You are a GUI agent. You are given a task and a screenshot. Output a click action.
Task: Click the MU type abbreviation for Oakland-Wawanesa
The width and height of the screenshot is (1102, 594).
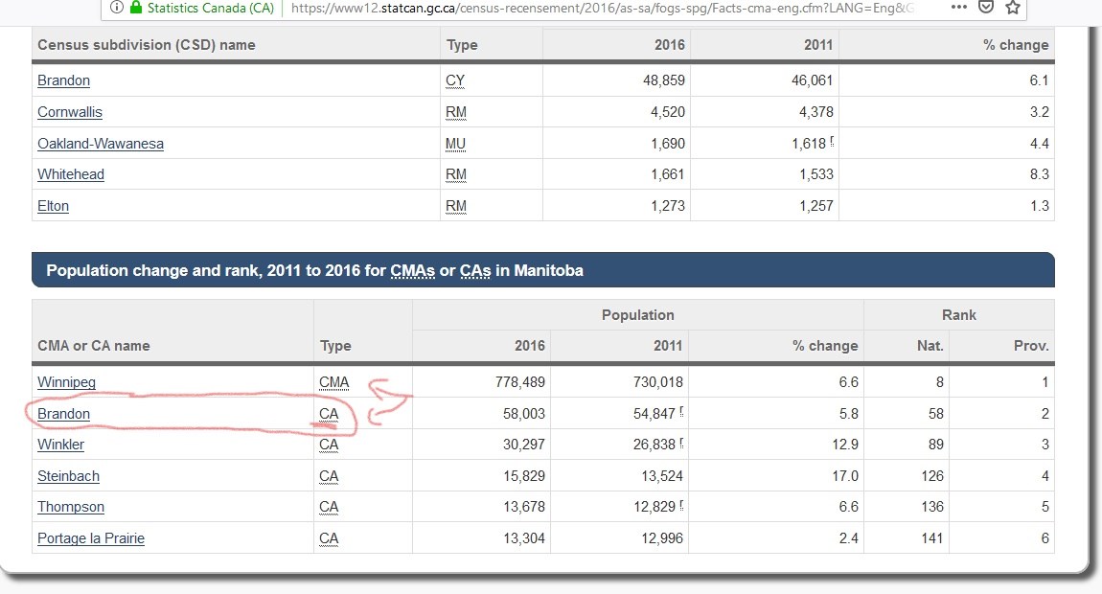456,144
